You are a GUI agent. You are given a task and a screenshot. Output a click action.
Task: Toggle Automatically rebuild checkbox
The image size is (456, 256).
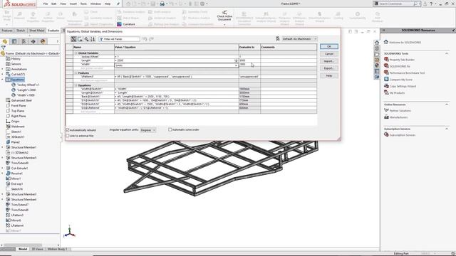(68, 130)
